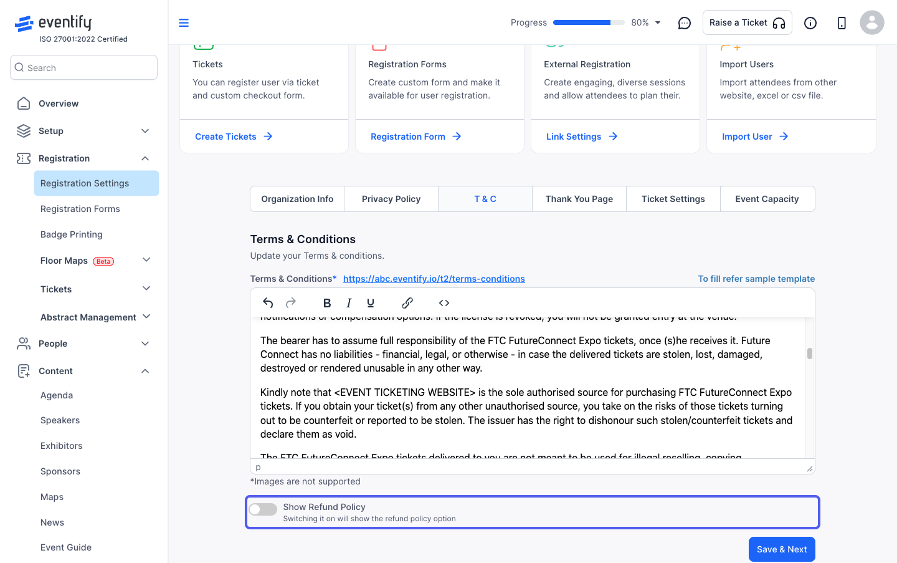Click the Save & Next button

(782, 549)
